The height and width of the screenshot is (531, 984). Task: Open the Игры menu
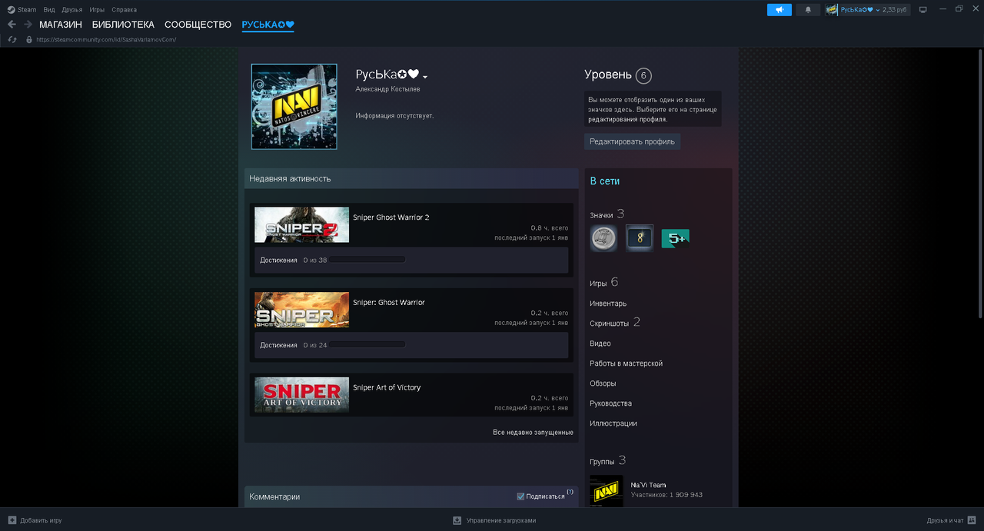(x=97, y=9)
